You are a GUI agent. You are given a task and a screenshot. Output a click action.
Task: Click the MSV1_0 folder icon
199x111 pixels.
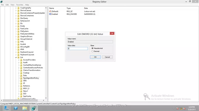point(21,89)
